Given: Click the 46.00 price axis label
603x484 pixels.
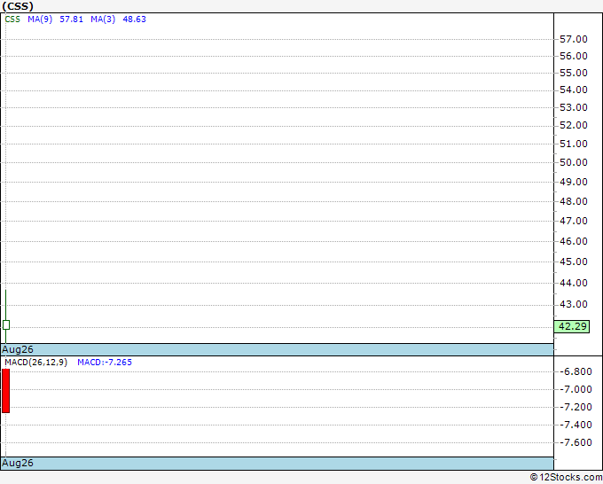Looking at the screenshot, I should click(574, 241).
